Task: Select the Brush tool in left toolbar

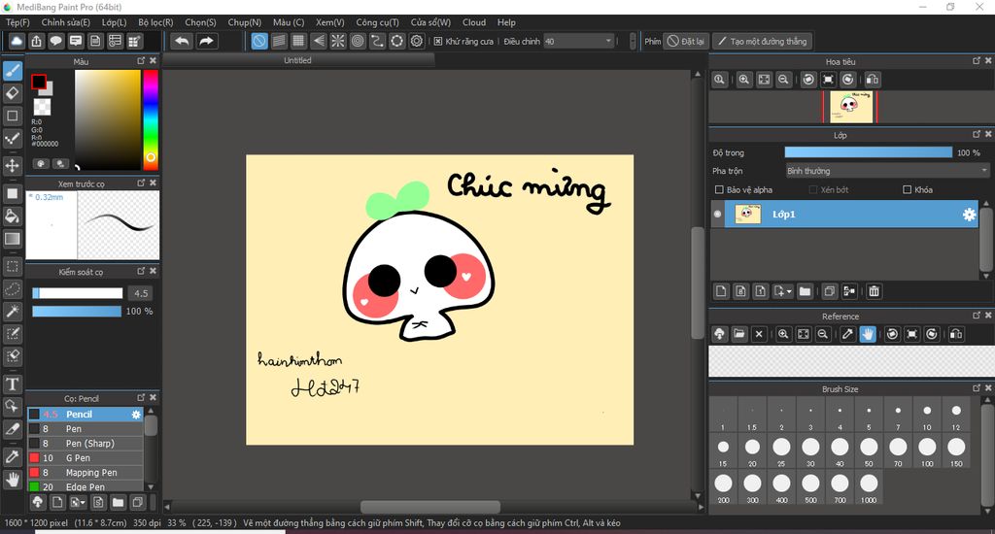Action: pos(12,71)
